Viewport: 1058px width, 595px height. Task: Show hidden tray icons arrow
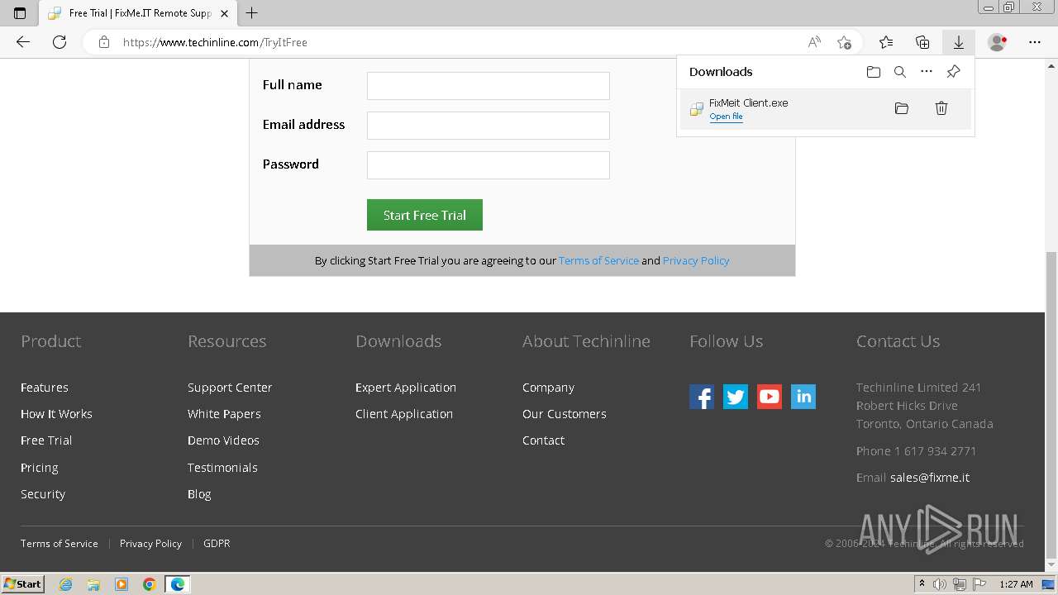coord(922,584)
